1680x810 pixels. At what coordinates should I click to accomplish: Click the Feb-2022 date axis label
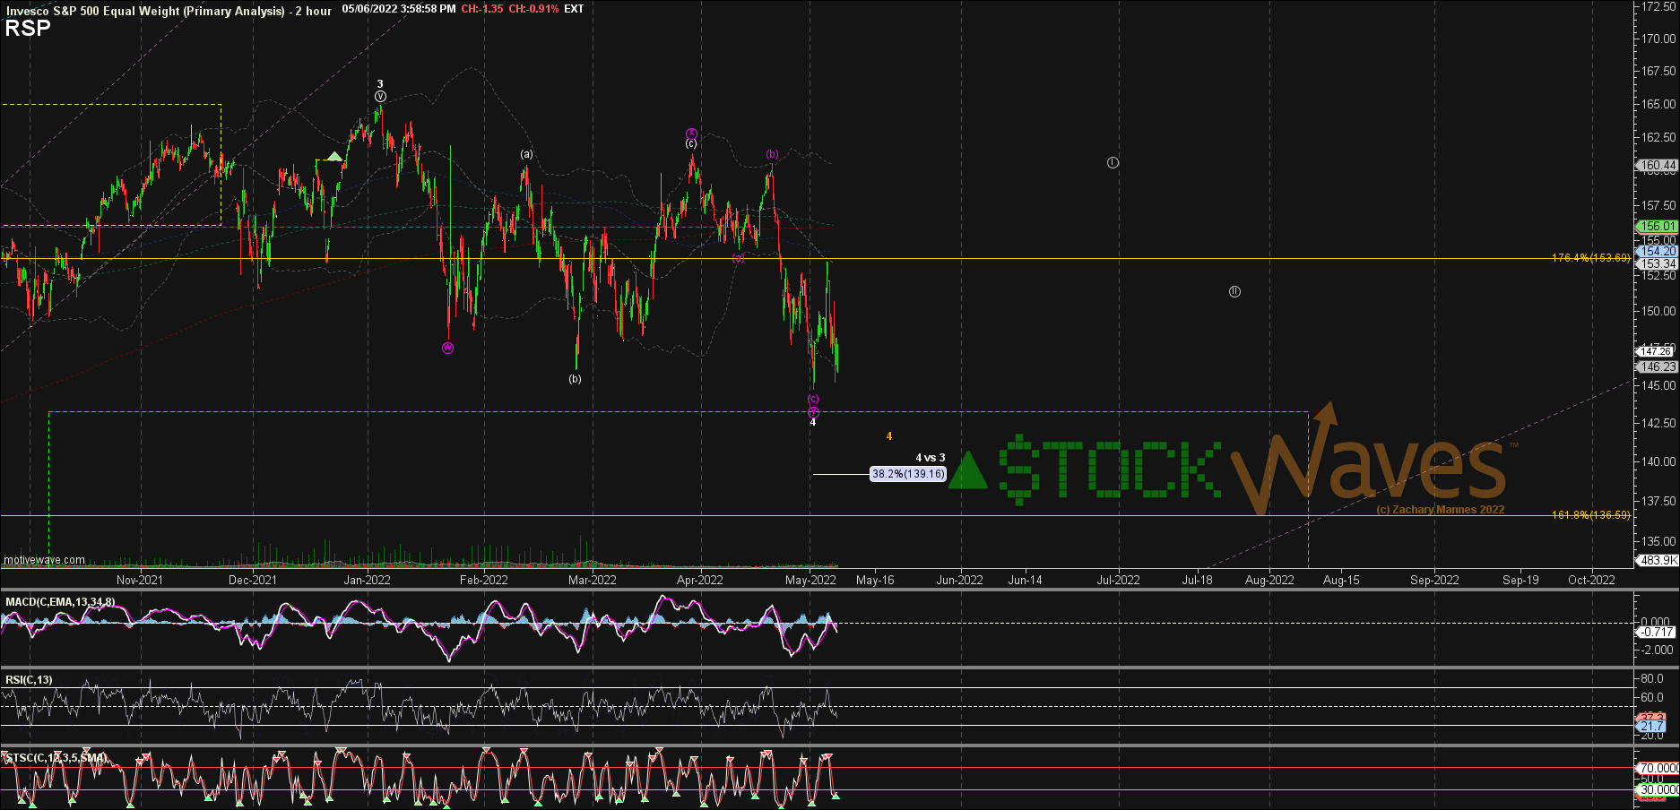[484, 580]
